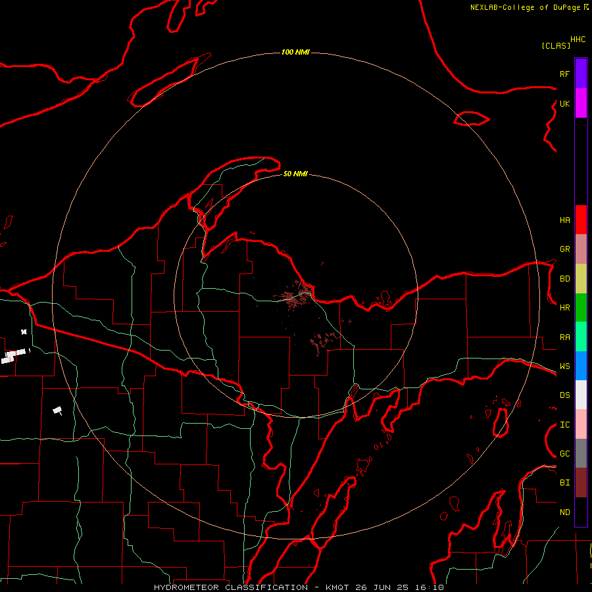This screenshot has height=592, width=592.
Task: Click the UK legend label text
Action: 564,103
